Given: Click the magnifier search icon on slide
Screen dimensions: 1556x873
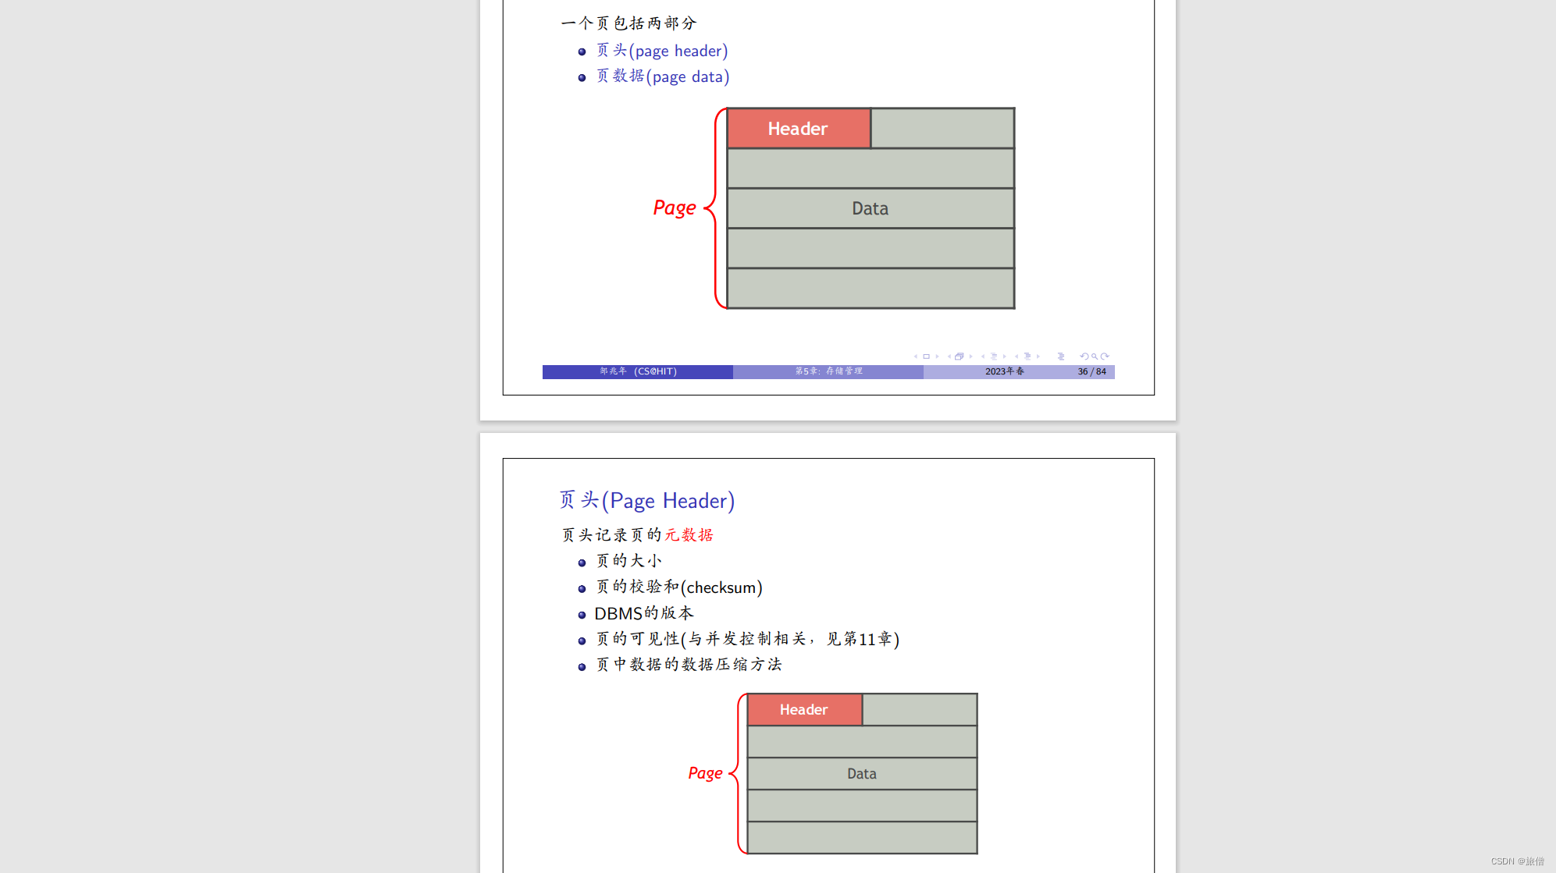Looking at the screenshot, I should point(1095,357).
